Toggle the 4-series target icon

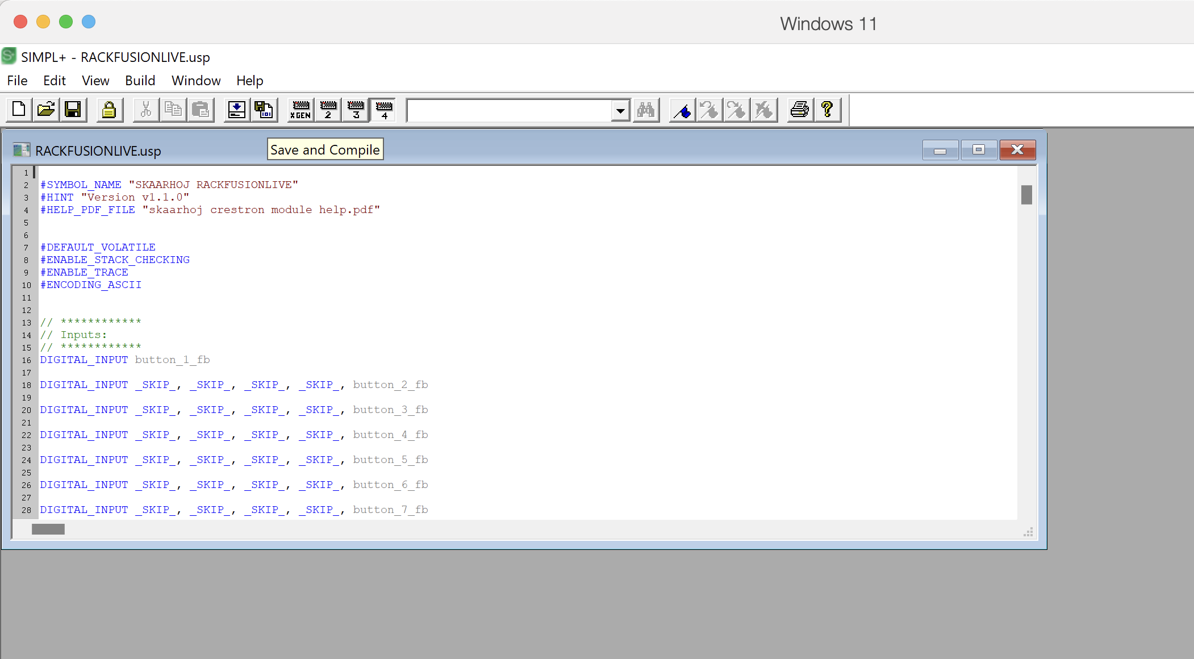click(x=383, y=109)
